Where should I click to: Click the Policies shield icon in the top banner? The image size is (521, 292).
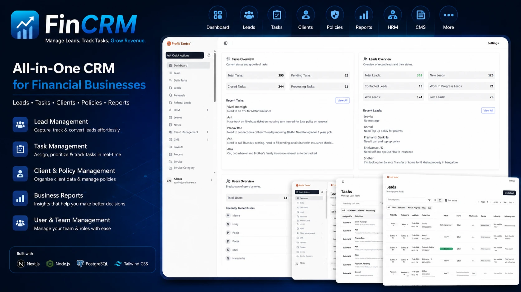coord(335,15)
